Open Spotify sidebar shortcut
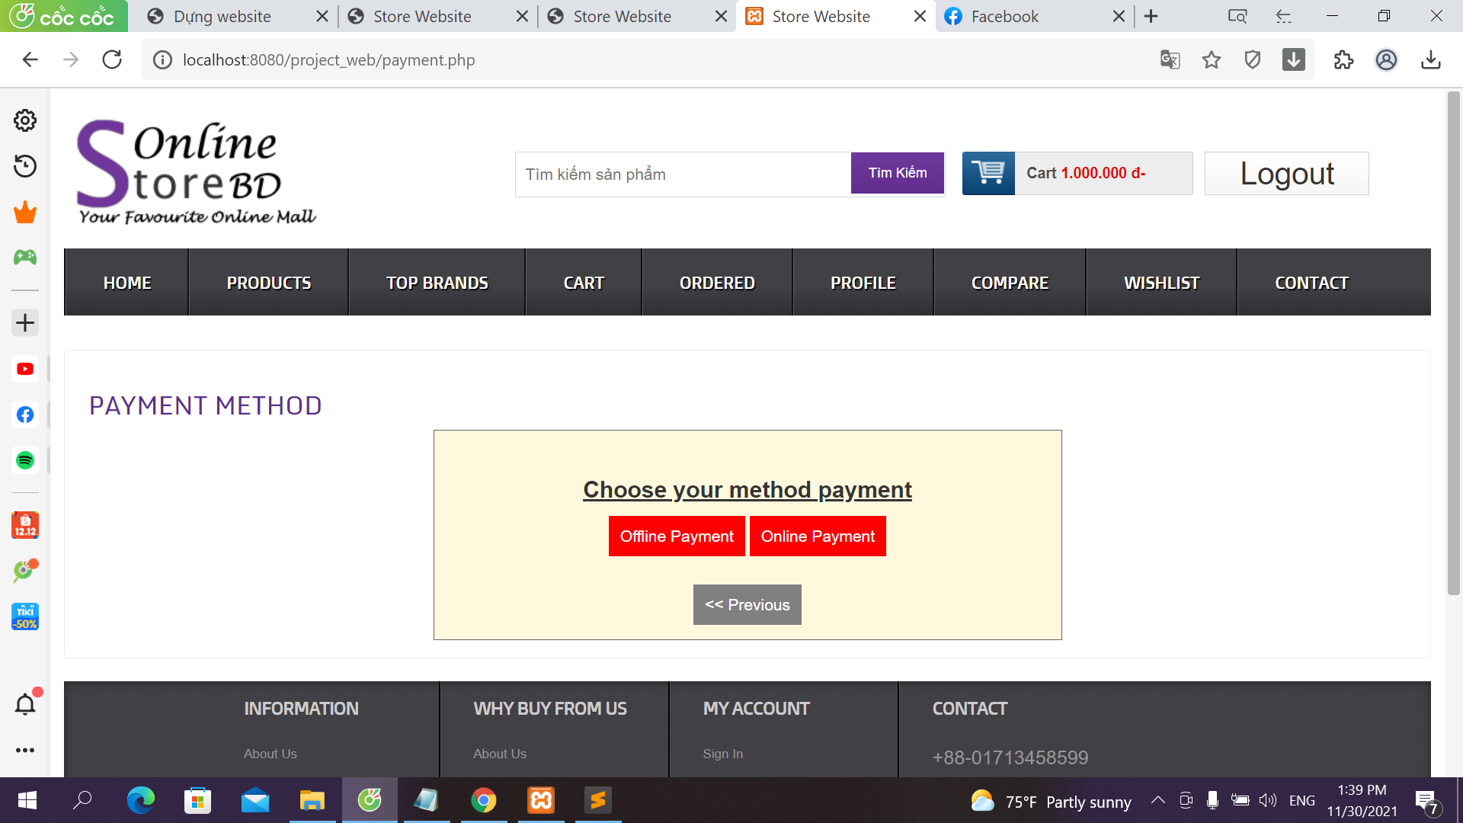 [25, 460]
